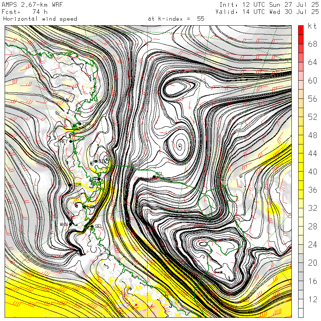The height and width of the screenshot is (321, 321).
Task: Click the 68 tick label on color bar
Action: click(x=312, y=44)
